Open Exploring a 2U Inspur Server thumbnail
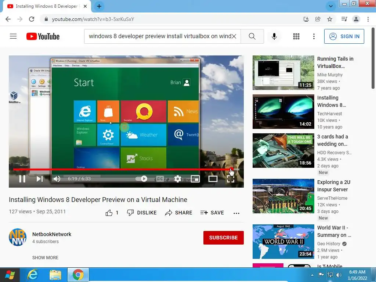Screen dimensions: 376x282 (x=283, y=196)
